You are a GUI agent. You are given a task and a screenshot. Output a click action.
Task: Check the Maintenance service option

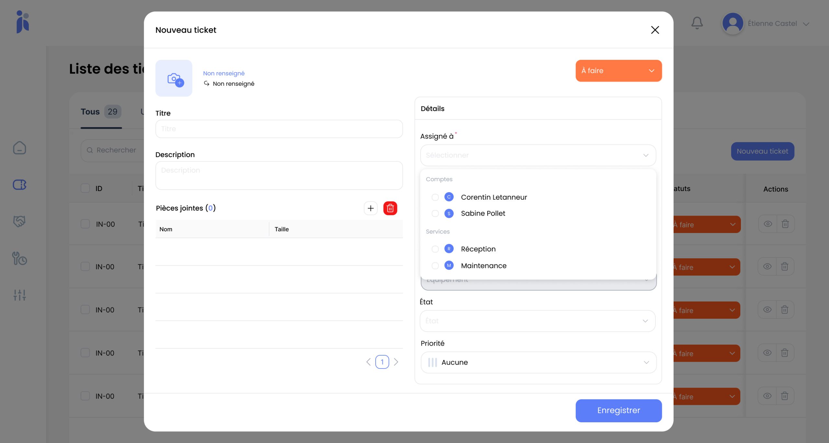coord(435,266)
